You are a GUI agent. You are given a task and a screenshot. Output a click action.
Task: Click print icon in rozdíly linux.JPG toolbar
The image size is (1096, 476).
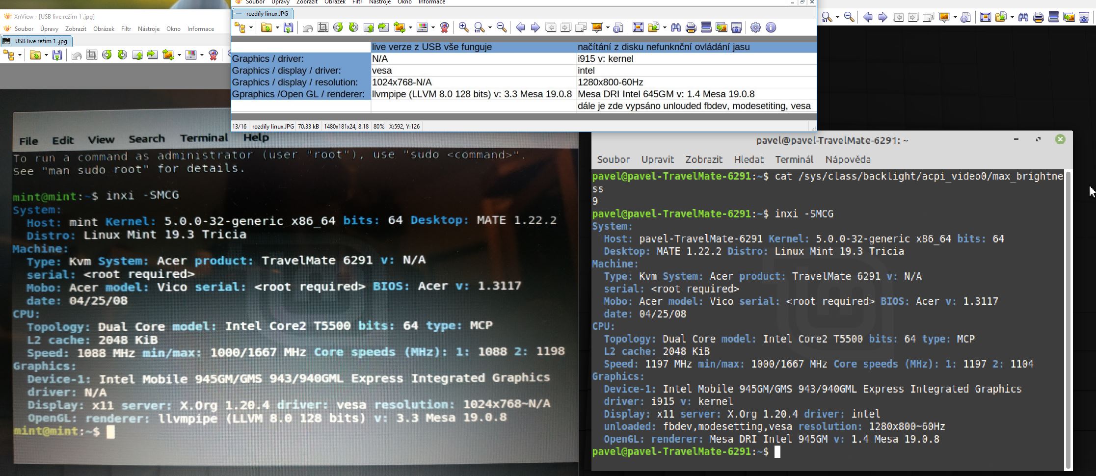pos(691,27)
